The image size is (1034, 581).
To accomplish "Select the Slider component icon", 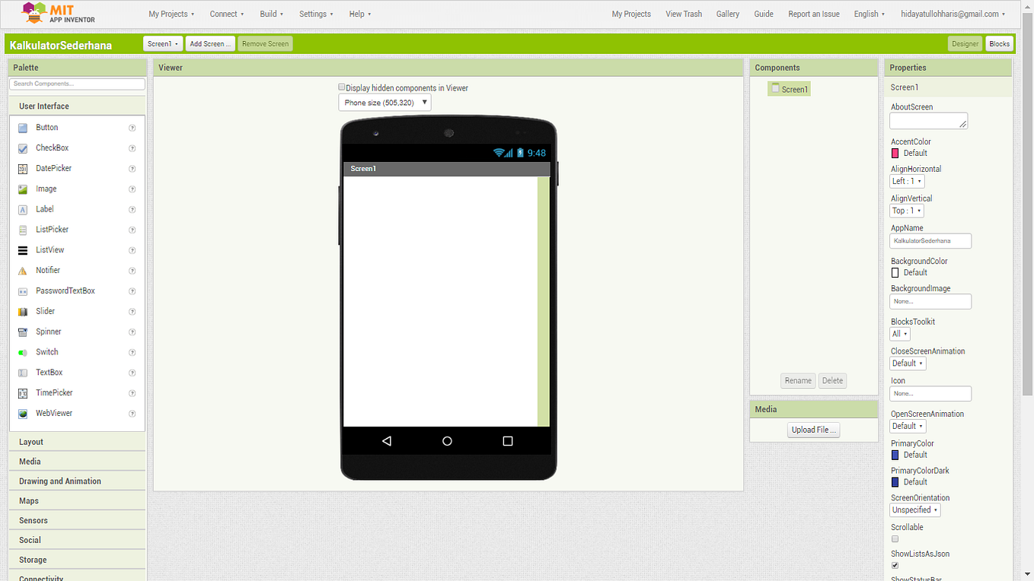I will [x=22, y=311].
